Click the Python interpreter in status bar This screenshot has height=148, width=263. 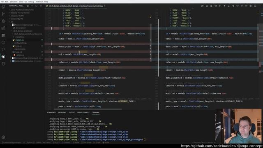(x=39, y=143)
